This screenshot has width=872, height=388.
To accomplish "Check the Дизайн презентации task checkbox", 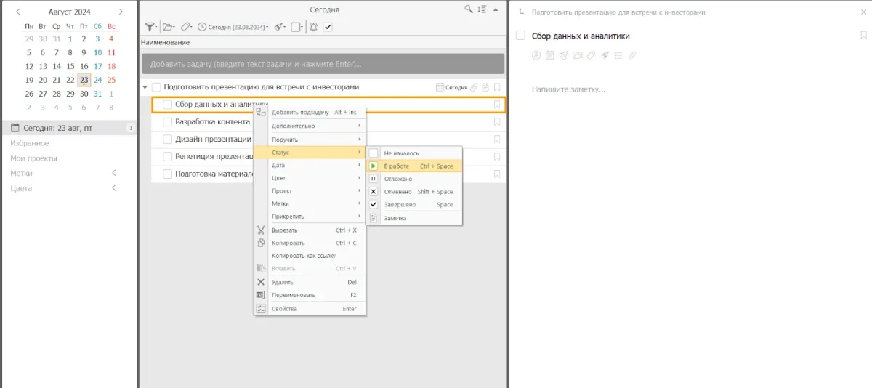I will tap(168, 140).
